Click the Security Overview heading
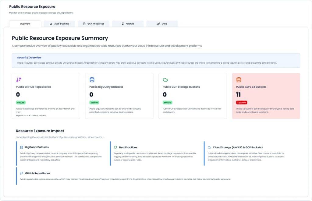 click(29, 58)
